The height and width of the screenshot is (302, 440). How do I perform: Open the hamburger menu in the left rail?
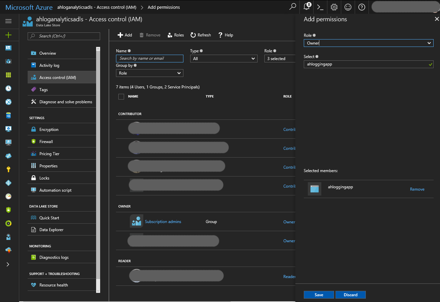pos(8,21)
